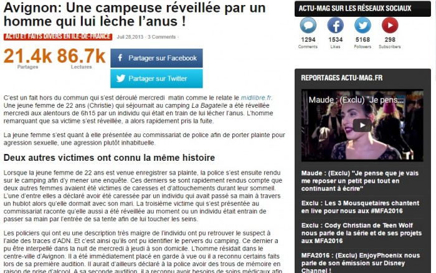Image resolution: width=436 pixels, height=273 pixels.
Task: Click the 5168 Followers counter
Action: point(363,42)
